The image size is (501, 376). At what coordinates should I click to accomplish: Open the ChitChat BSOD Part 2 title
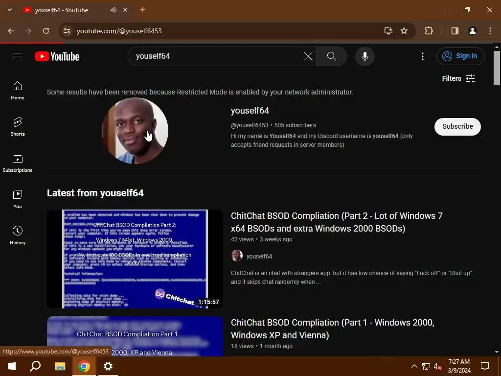(x=337, y=222)
